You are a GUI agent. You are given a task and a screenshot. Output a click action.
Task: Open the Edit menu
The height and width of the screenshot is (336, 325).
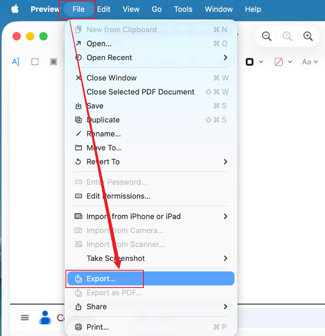[104, 9]
